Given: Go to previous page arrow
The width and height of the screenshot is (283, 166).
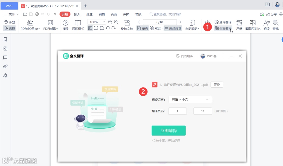Looking at the screenshot, I should [x=139, y=22].
